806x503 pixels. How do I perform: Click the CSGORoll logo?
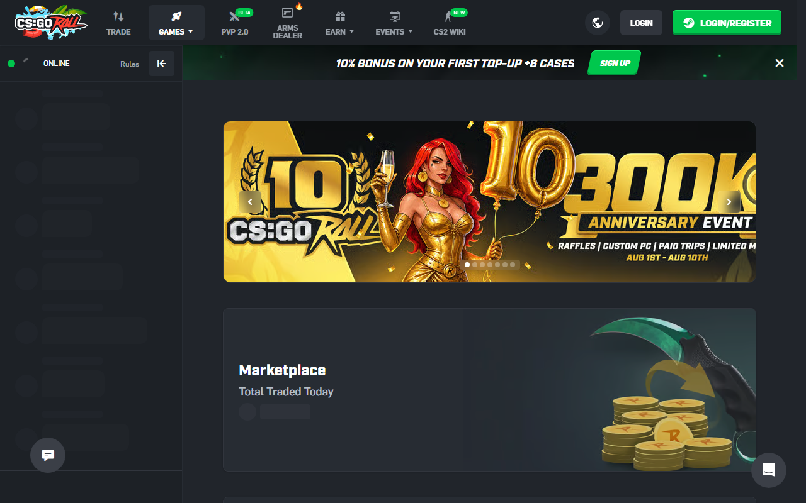(x=52, y=22)
